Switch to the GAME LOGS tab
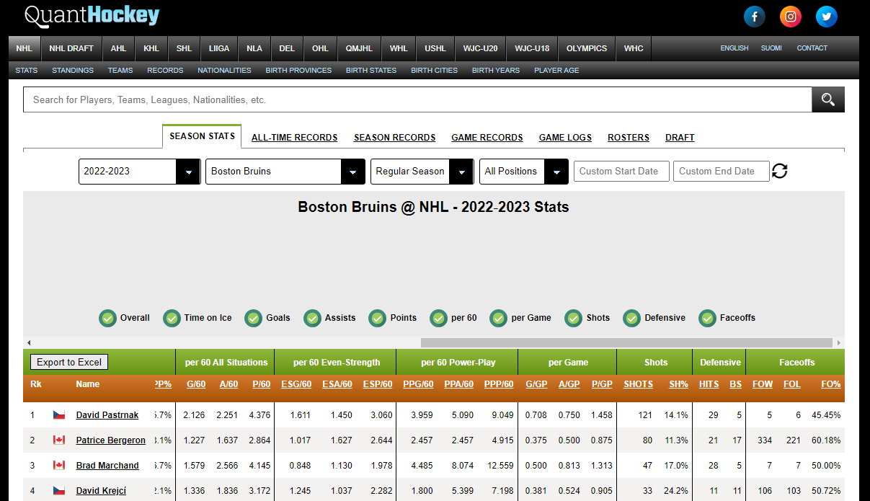 [565, 138]
